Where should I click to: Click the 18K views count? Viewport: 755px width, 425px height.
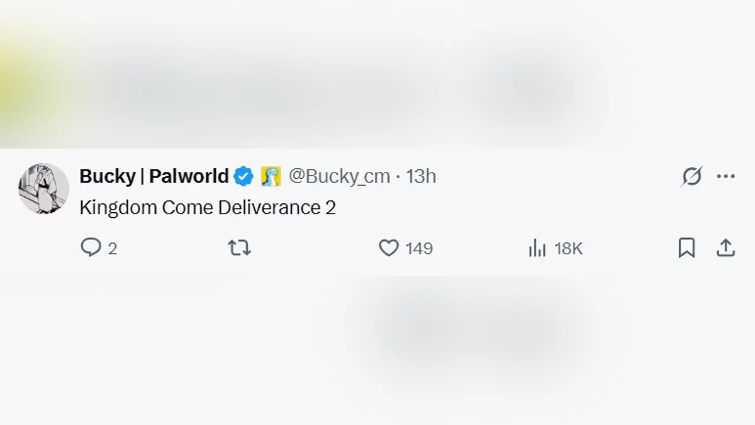(569, 249)
